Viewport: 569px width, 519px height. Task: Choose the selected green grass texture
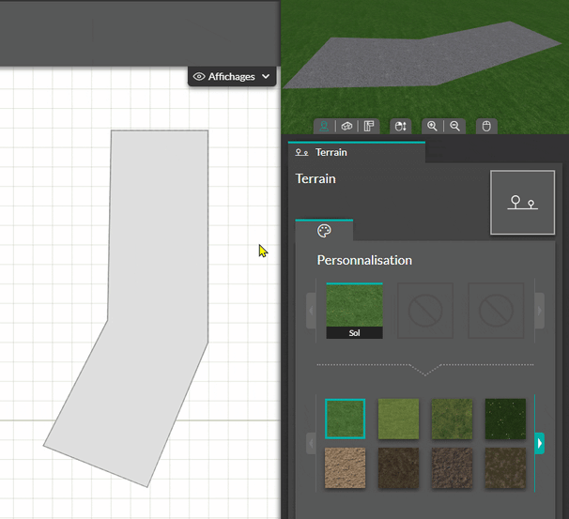[346, 419]
